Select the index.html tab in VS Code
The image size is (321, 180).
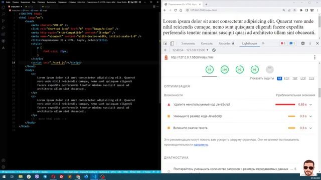[x=15, y=6]
